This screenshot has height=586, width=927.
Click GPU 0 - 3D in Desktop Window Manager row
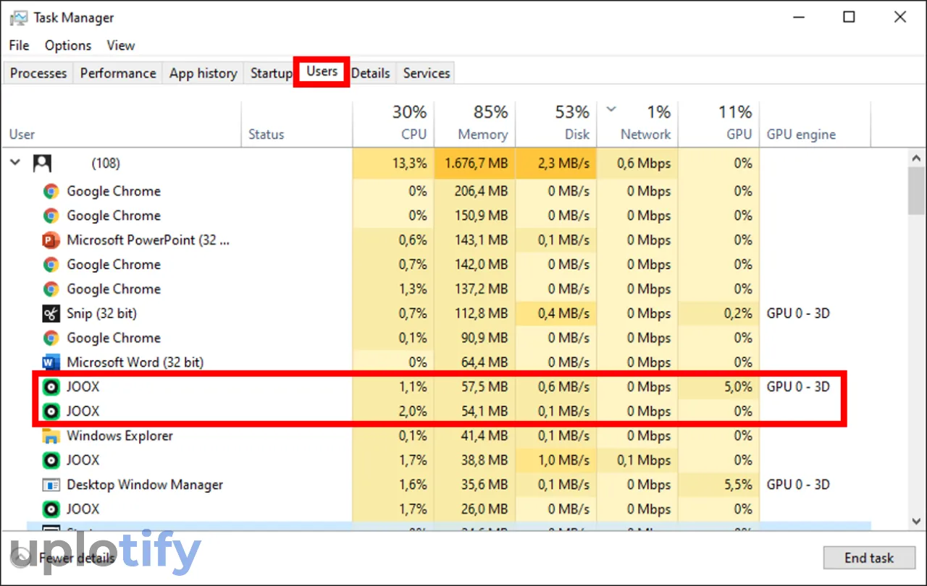pos(798,485)
